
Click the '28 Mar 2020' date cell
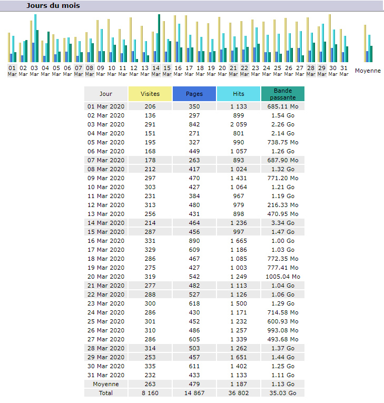click(x=106, y=348)
